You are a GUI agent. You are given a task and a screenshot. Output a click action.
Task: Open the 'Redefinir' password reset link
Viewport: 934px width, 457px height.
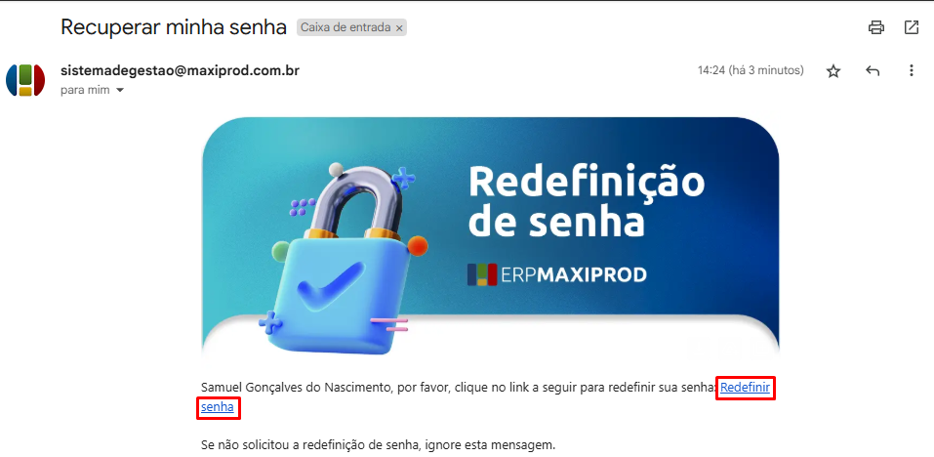tap(746, 388)
